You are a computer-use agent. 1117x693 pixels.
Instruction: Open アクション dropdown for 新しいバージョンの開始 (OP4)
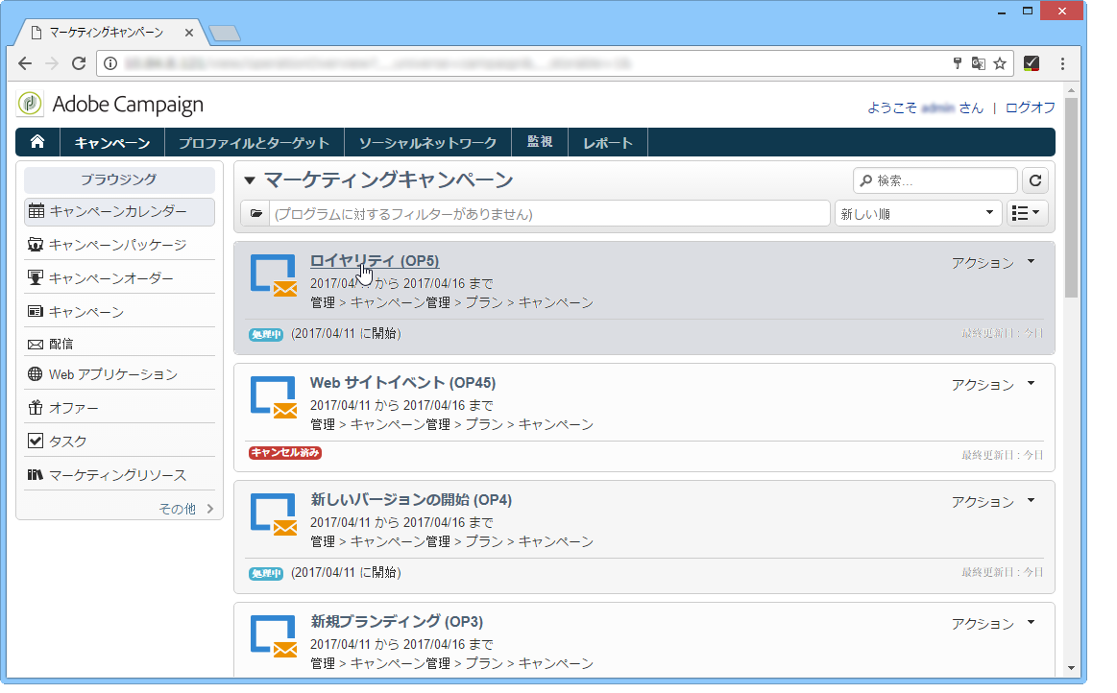point(993,502)
